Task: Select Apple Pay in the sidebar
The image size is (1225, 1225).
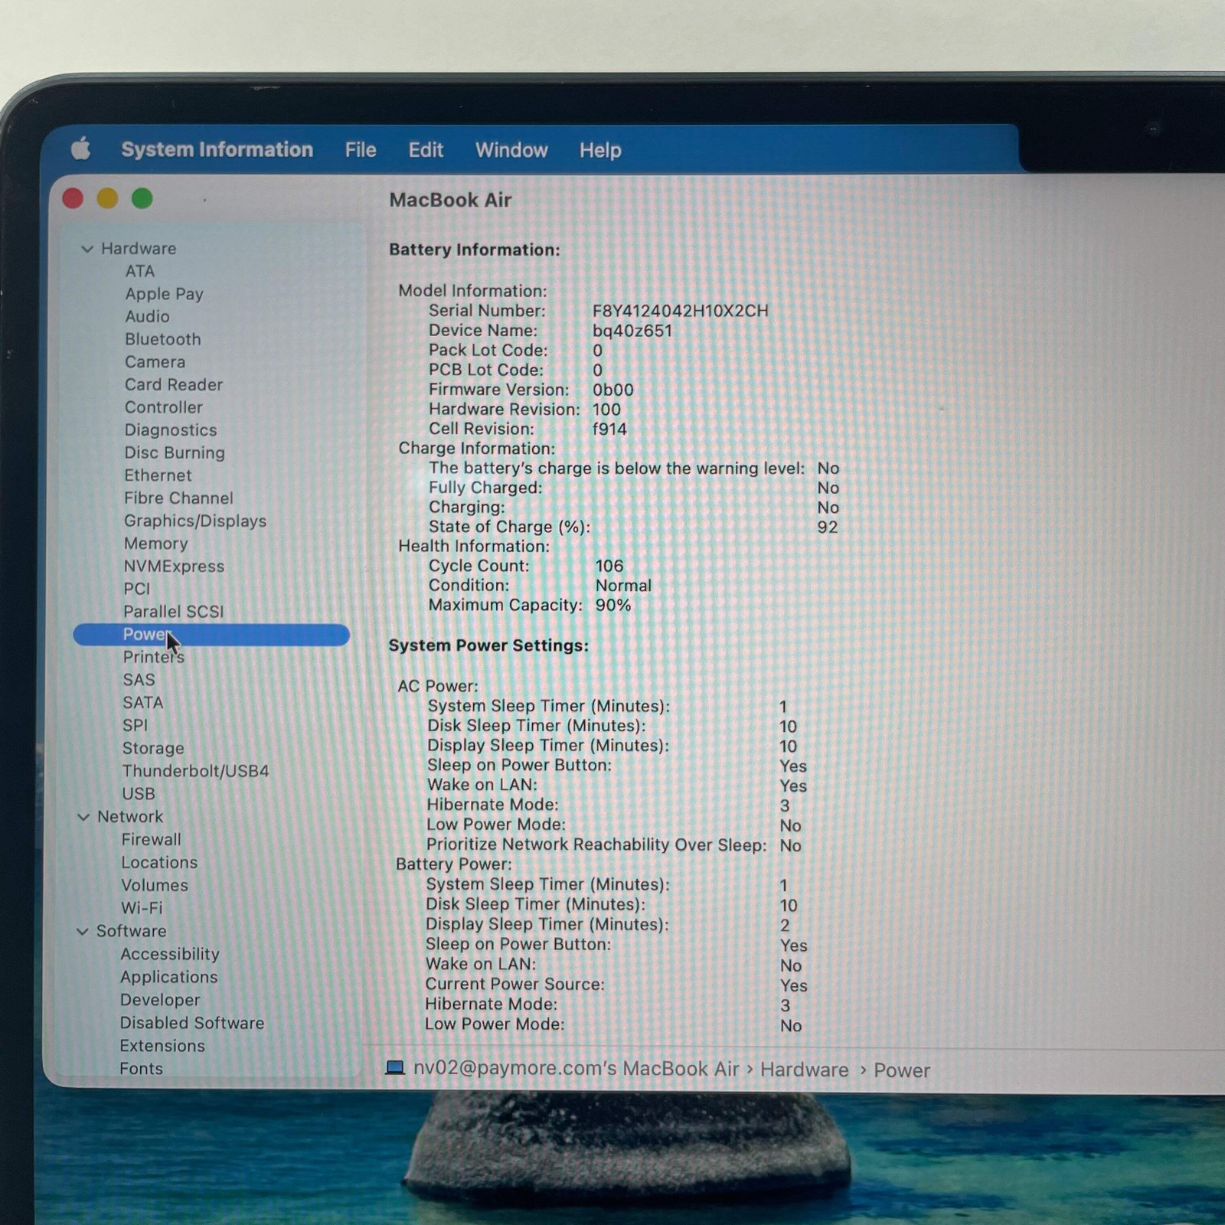Action: 164,294
